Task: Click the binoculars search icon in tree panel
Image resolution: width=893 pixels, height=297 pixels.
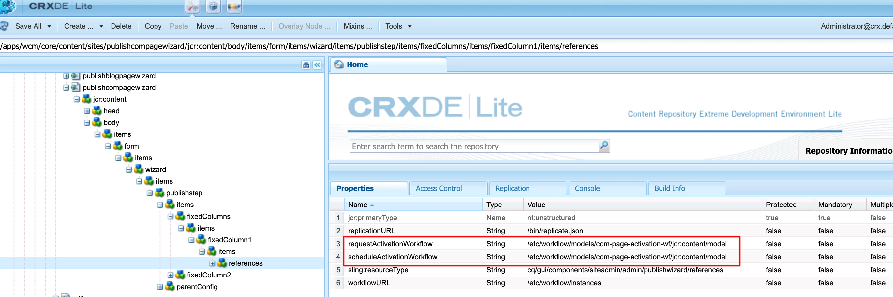Action: [306, 65]
